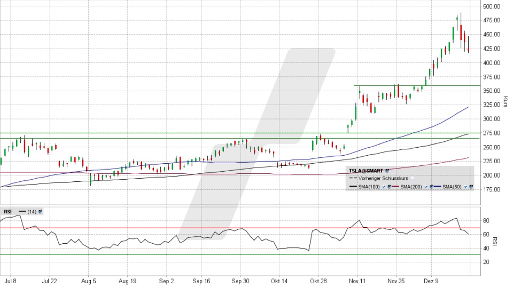Click the SMA(200) legend label
Screen dimensions: 513x288
coord(411,187)
